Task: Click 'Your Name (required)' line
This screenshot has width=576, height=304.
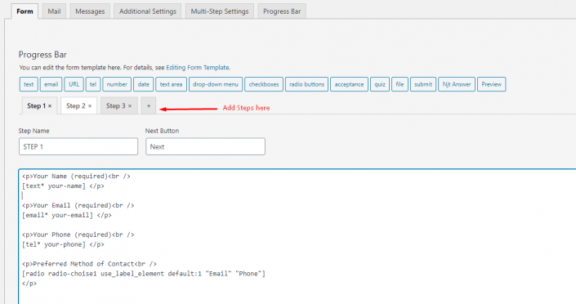Action: coord(76,177)
